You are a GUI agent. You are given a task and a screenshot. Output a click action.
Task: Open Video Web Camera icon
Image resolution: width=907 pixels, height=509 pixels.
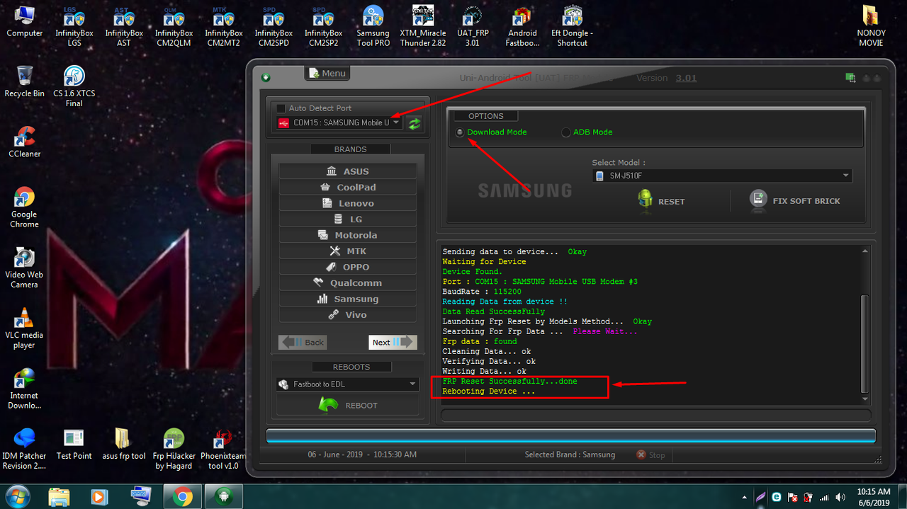[x=24, y=268]
